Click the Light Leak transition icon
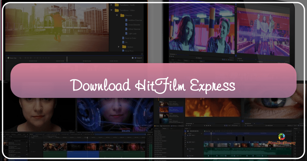This screenshot has width=307, height=161. [x=126, y=33]
